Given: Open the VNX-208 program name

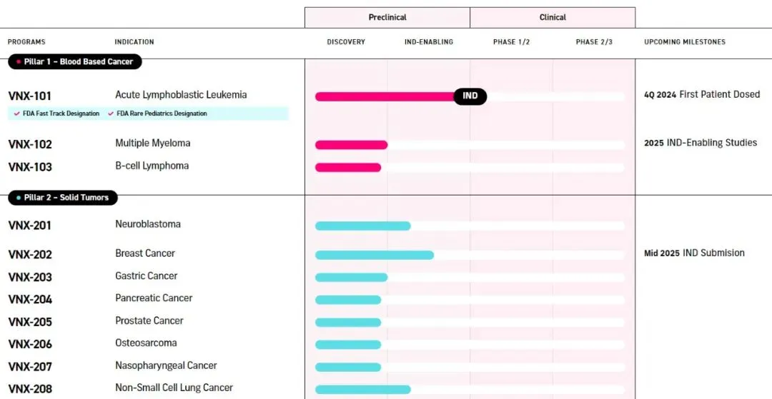Looking at the screenshot, I should [30, 389].
